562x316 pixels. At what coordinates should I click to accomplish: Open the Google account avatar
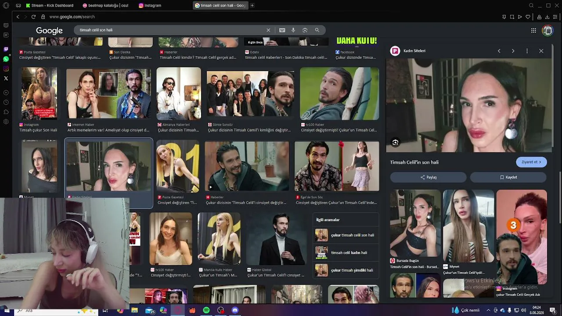pyautogui.click(x=548, y=30)
